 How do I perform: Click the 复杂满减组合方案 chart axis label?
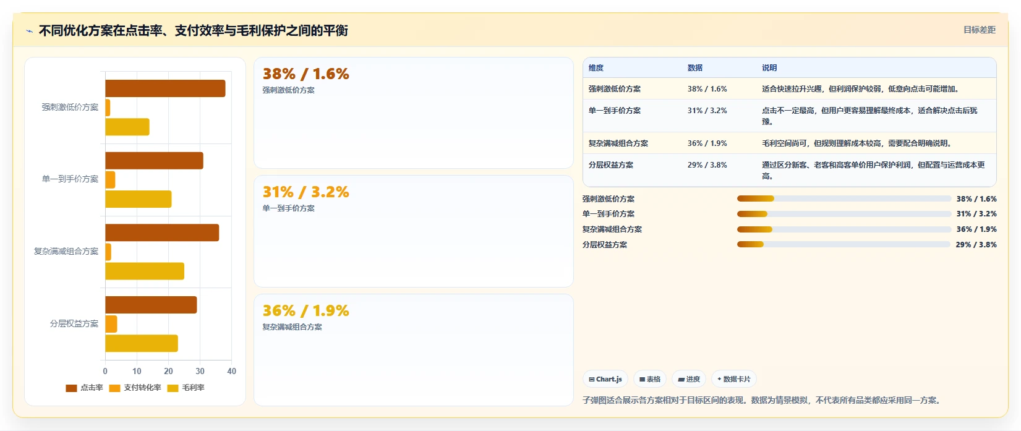(66, 252)
